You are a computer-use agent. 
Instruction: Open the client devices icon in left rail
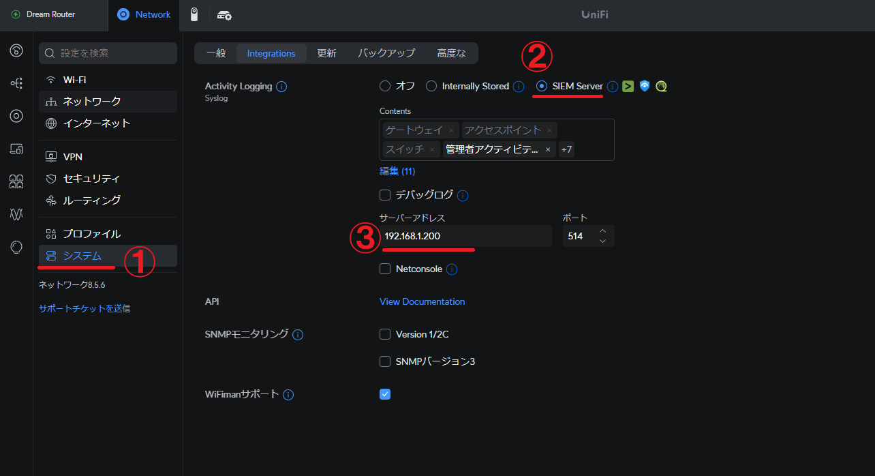(x=16, y=149)
